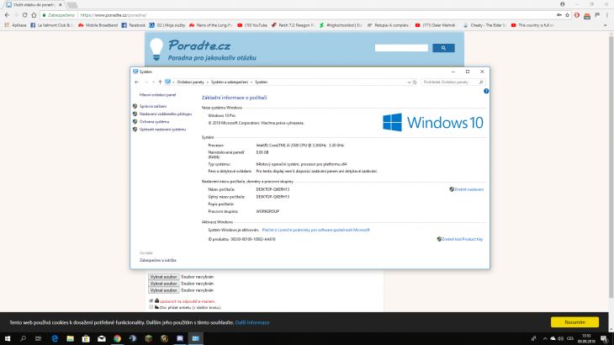Click the blue search button on Poradte.cz
This screenshot has width=614, height=345.
[x=443, y=48]
